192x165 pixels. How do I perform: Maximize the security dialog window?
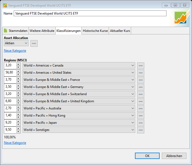175,5
